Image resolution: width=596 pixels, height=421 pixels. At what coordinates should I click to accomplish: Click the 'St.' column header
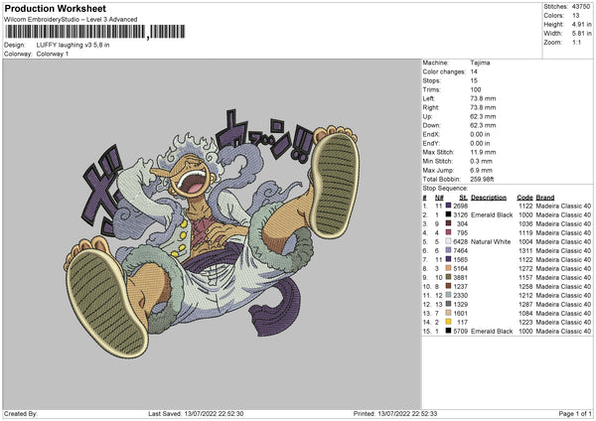tap(463, 198)
